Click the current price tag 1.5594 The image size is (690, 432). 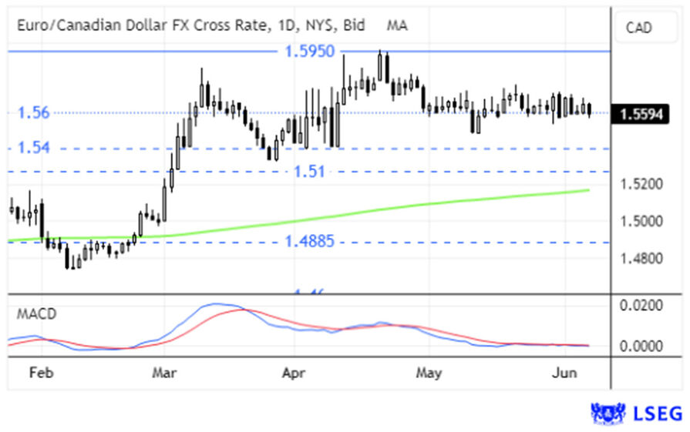click(639, 115)
